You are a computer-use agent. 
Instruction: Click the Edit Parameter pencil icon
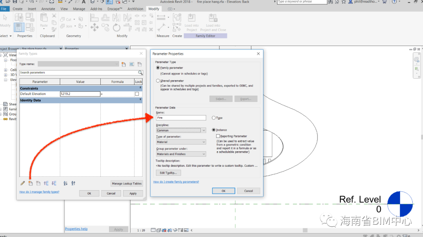coord(23,183)
